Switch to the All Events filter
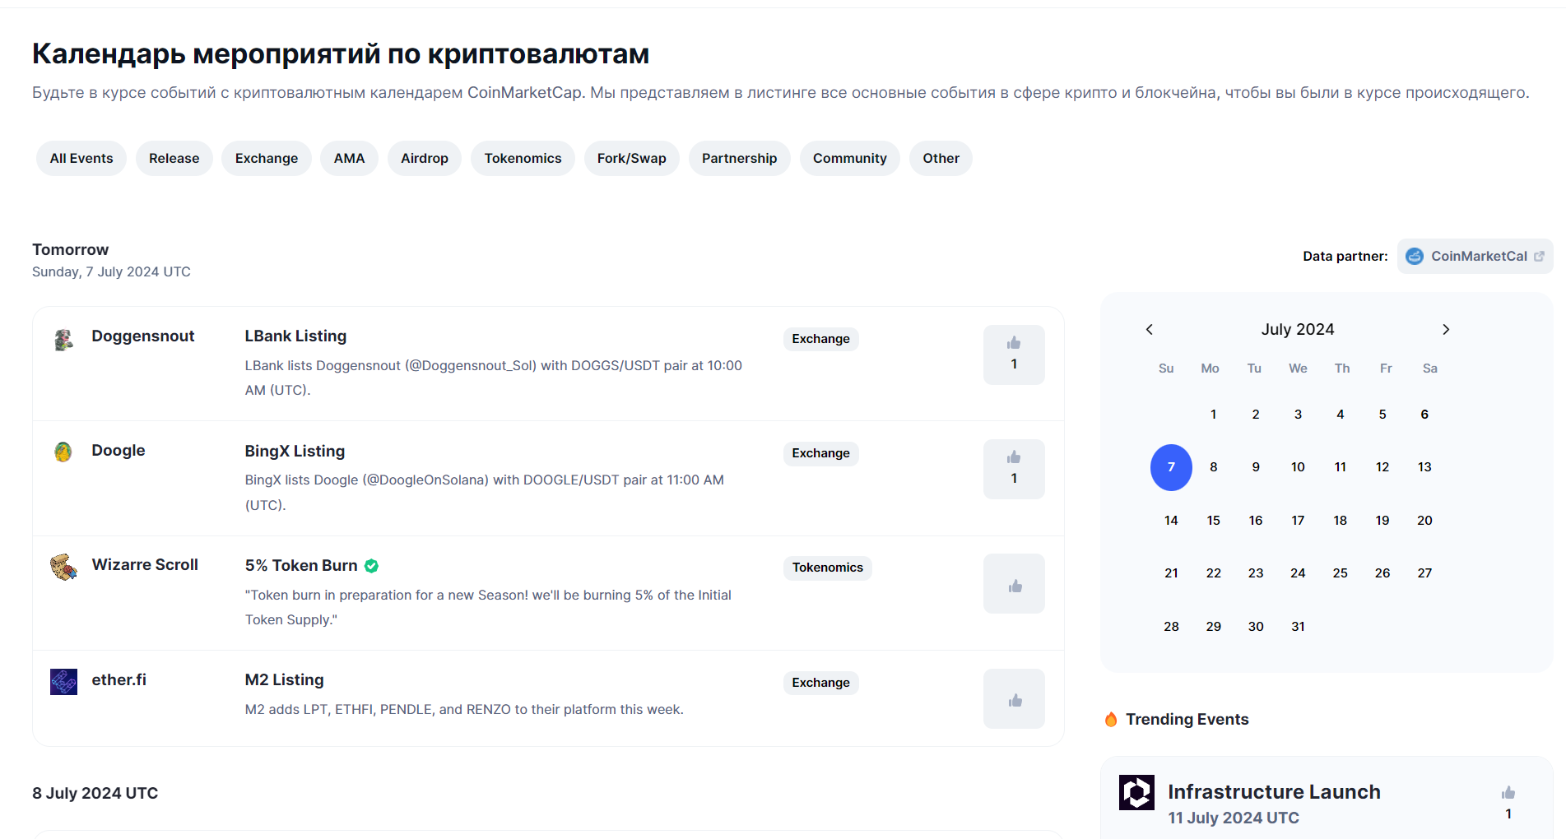Image resolution: width=1566 pixels, height=839 pixels. [x=81, y=158]
